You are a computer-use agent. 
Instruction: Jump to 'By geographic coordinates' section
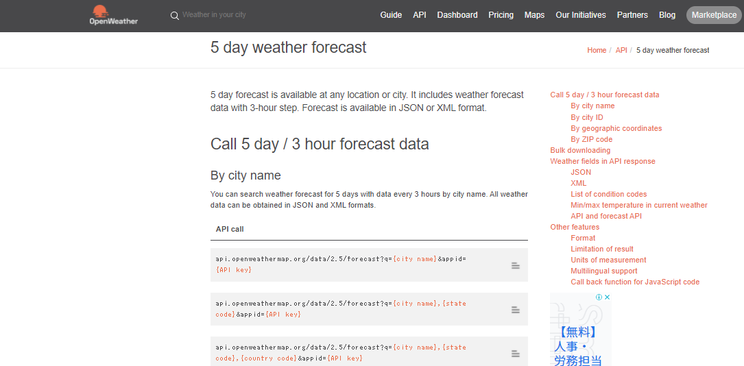pos(616,128)
